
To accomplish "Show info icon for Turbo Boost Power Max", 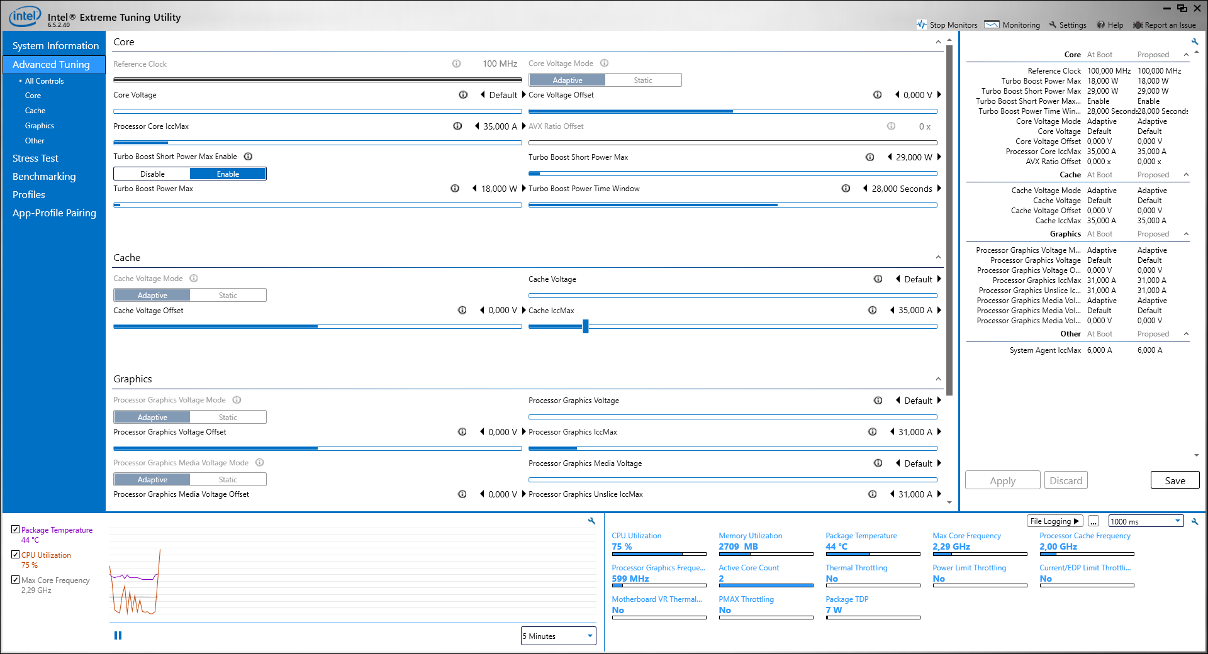I will point(455,189).
